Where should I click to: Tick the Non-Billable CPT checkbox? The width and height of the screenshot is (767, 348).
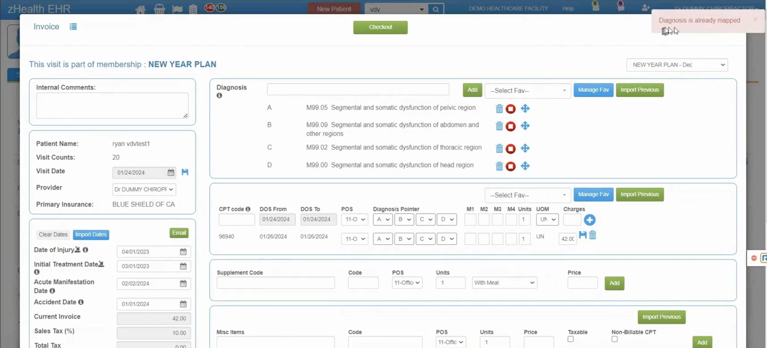(614, 339)
